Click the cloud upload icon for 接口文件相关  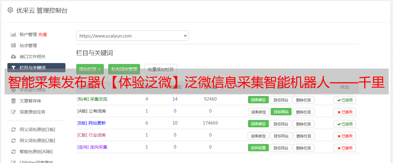(14, 57)
